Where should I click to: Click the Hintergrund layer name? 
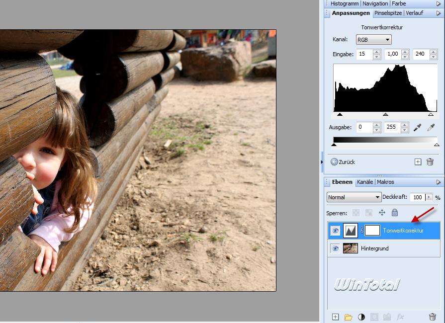[374, 248]
